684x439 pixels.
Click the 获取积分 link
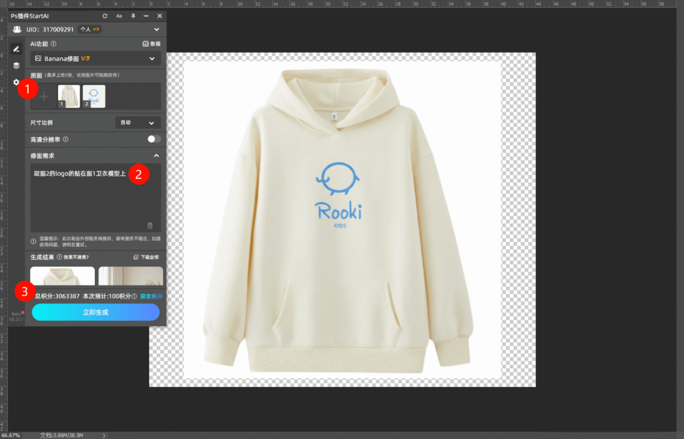click(x=151, y=296)
